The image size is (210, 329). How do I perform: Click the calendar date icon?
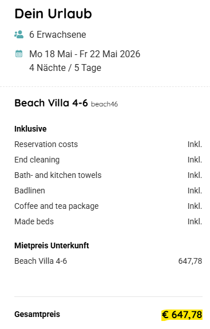click(x=19, y=54)
